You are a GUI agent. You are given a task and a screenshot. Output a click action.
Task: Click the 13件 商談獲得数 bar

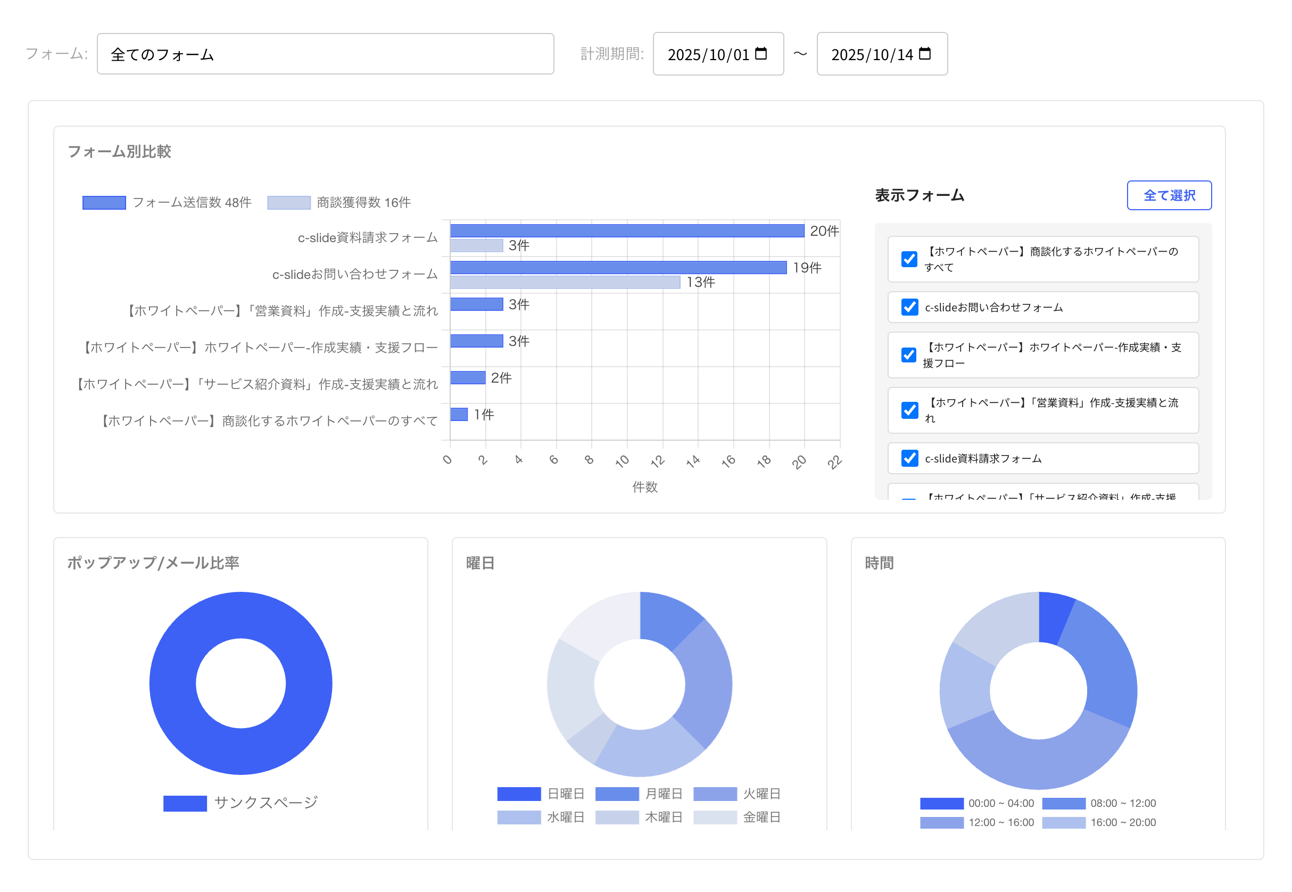pos(565,282)
